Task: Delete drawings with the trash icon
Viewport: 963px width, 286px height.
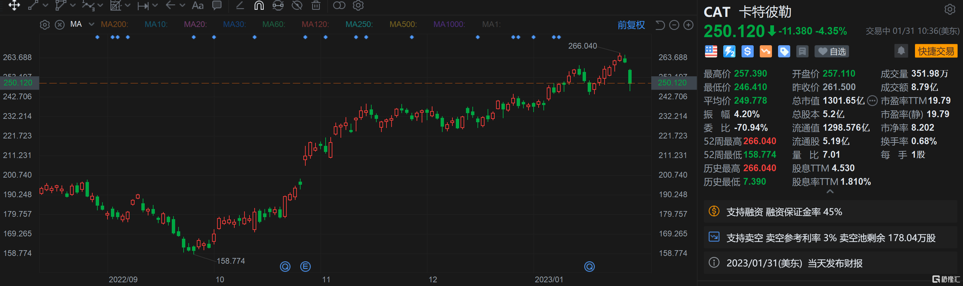Action: pos(316,5)
